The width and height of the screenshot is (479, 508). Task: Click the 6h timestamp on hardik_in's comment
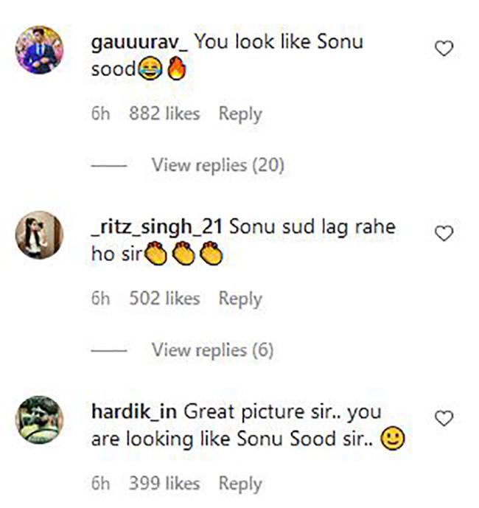(100, 484)
